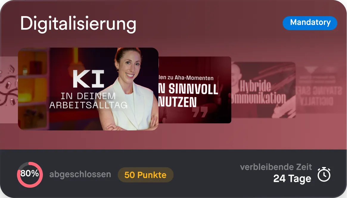Click the floral-pattern thumbnail on the left edge
Viewport: 347px width, 198px height.
click(x=9, y=90)
